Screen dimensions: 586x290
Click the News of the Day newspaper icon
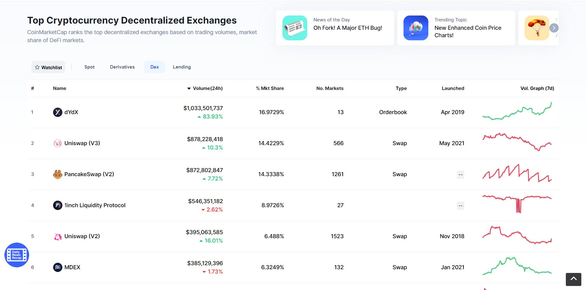295,28
